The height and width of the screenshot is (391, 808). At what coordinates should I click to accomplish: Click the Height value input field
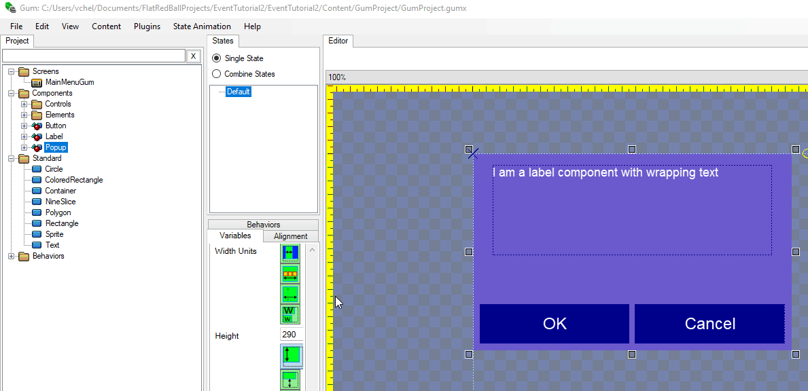tap(292, 335)
